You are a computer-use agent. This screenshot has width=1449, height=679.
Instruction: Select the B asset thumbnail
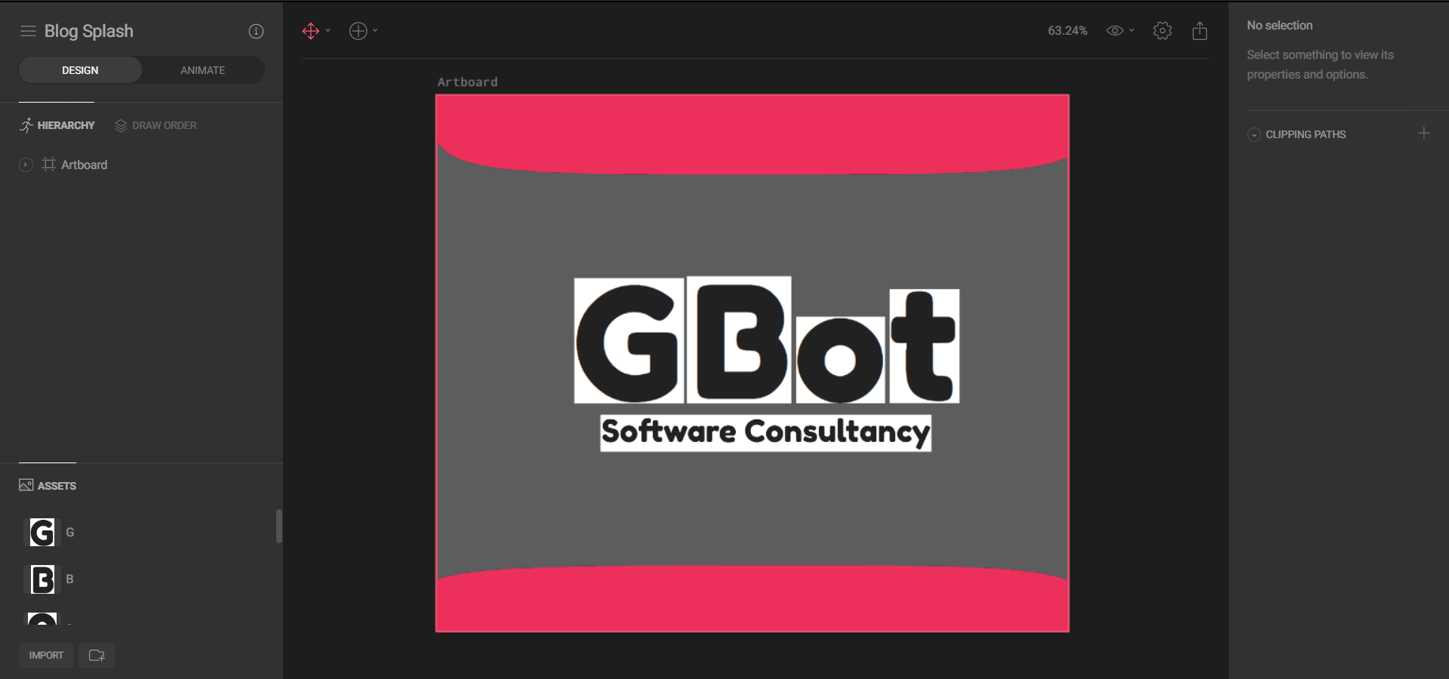tap(42, 579)
